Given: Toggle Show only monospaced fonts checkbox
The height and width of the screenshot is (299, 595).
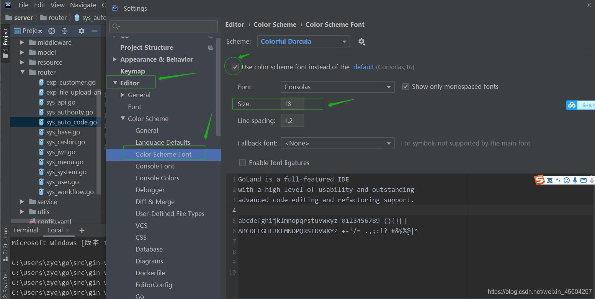Looking at the screenshot, I should pyautogui.click(x=405, y=87).
